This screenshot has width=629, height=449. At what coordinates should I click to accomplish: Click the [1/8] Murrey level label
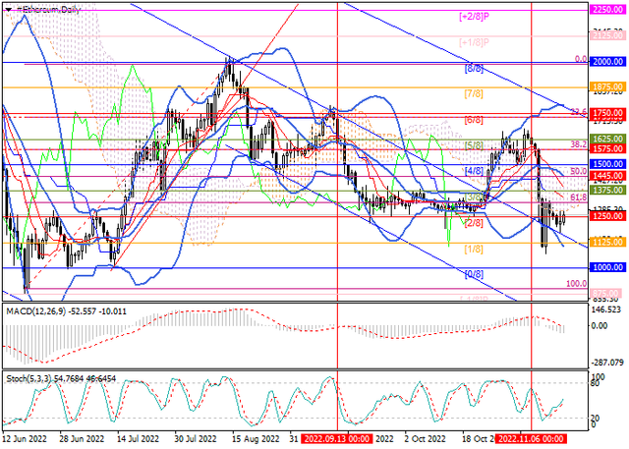(x=473, y=250)
